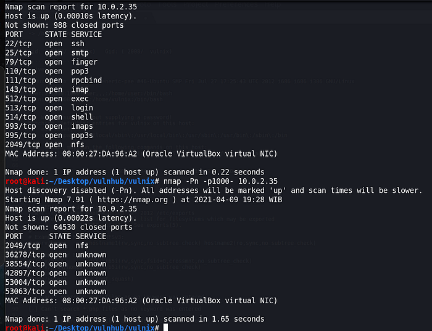The image size is (432, 331).
Task: Click 'Not shown: 64530 closed ports' text
Action: [69, 227]
